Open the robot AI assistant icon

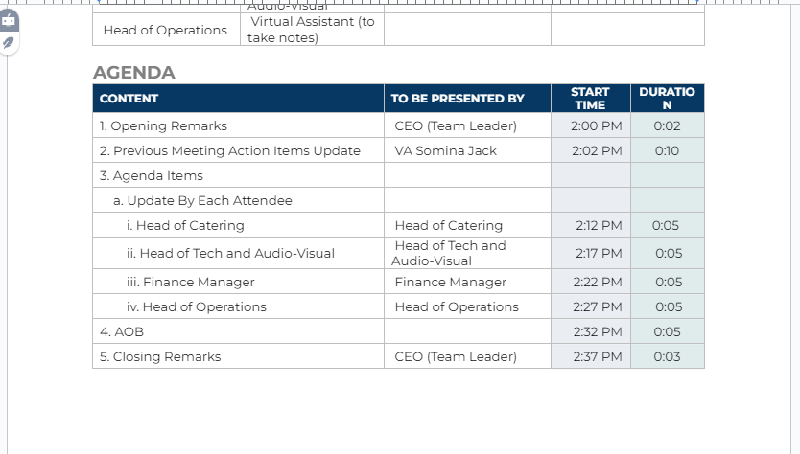10,21
